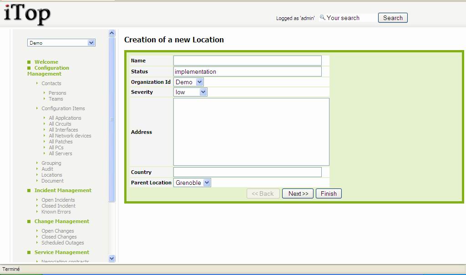Click the 'Logged as admin' text
Viewport: 466px width, 275px height.
(x=295, y=18)
